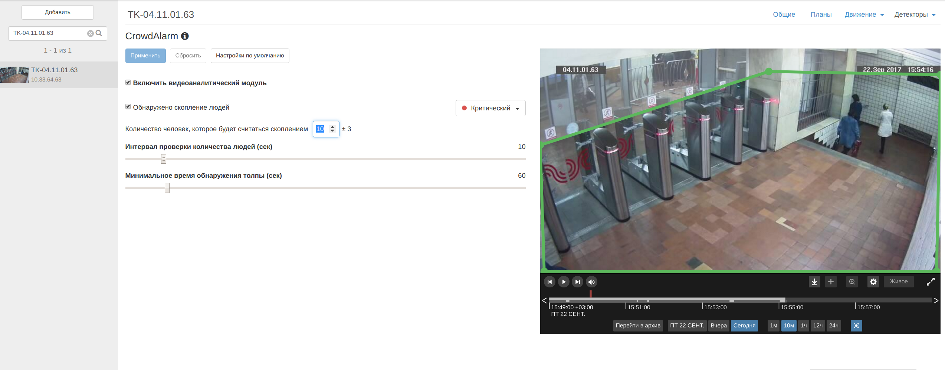The width and height of the screenshot is (945, 370).
Task: Set timeline scale to 10м
Action: pyautogui.click(x=789, y=326)
